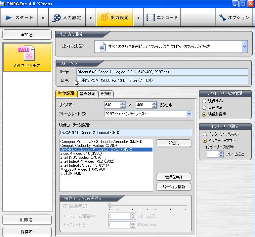Image resolution: width=255 pixels, height=237 pixels.
Task: Click 追加(A) add button
Action: click(x=27, y=35)
